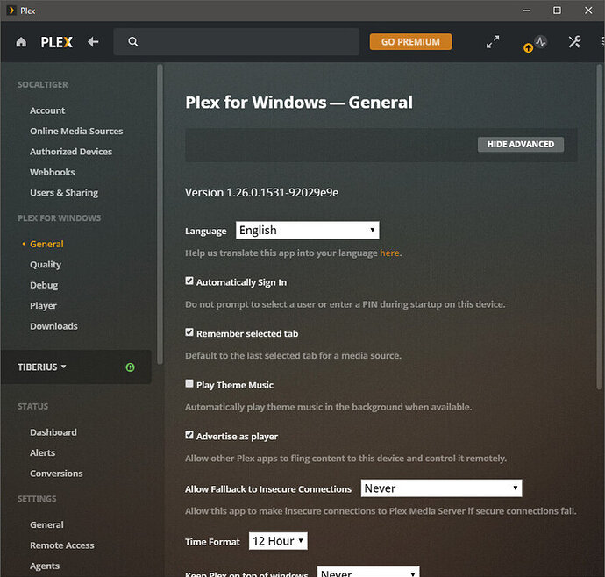The width and height of the screenshot is (605, 577).
Task: Click the STATUS section header
Action: tap(32, 406)
